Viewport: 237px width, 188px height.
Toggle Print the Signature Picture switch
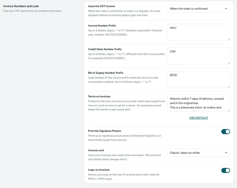pos(225,132)
